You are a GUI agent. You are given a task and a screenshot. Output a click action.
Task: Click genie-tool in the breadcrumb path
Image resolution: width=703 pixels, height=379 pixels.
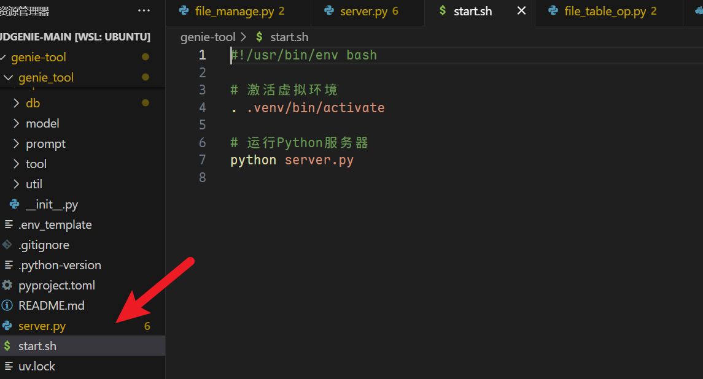[x=208, y=37]
